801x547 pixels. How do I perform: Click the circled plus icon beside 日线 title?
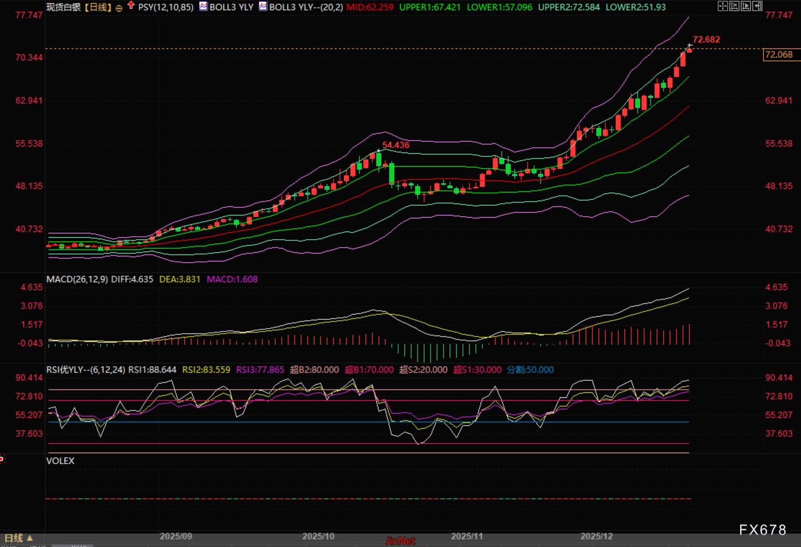pyautogui.click(x=119, y=8)
